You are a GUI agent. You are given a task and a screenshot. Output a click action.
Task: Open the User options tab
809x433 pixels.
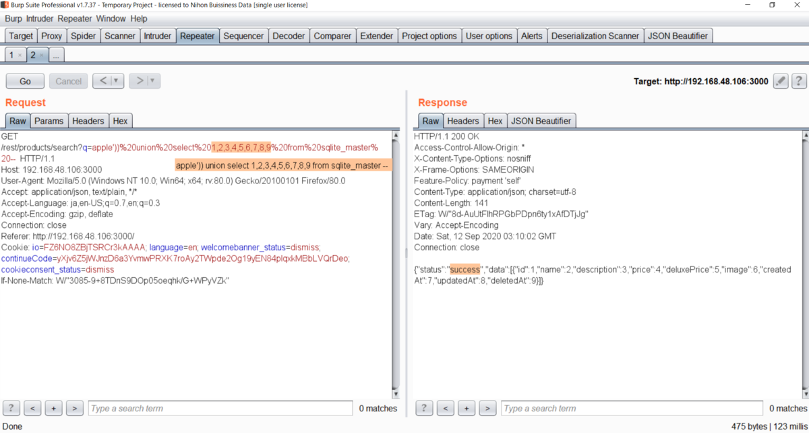click(489, 36)
